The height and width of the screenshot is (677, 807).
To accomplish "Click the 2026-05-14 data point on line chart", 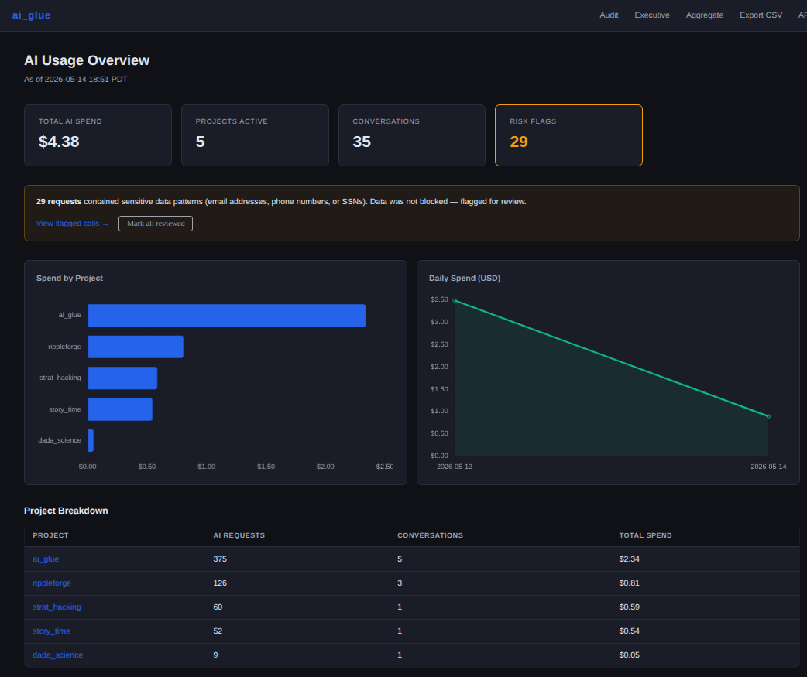I will [768, 416].
